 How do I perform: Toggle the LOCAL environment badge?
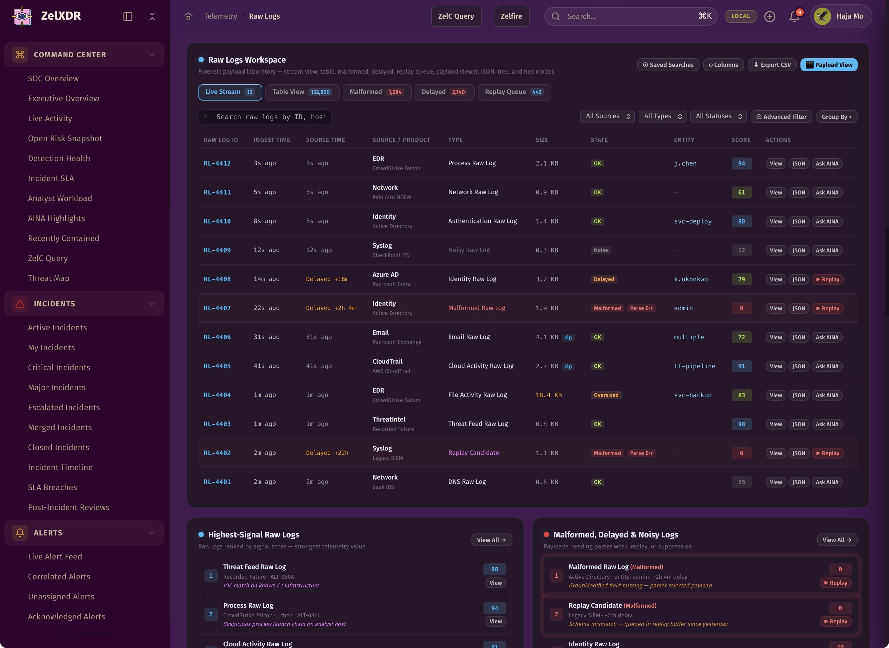[x=741, y=16]
